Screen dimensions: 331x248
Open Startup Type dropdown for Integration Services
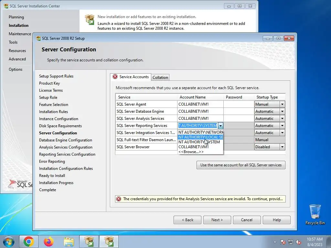coord(282,133)
